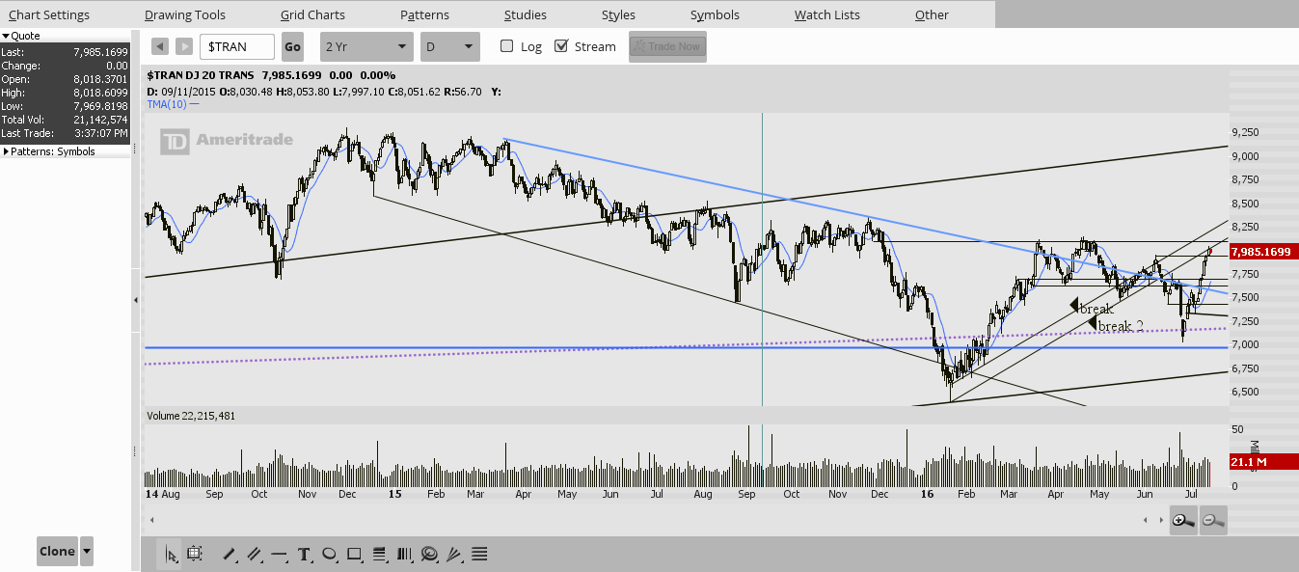Open the 2 Yr time range dropdown
Image resolution: width=1299 pixels, height=572 pixels.
point(367,46)
